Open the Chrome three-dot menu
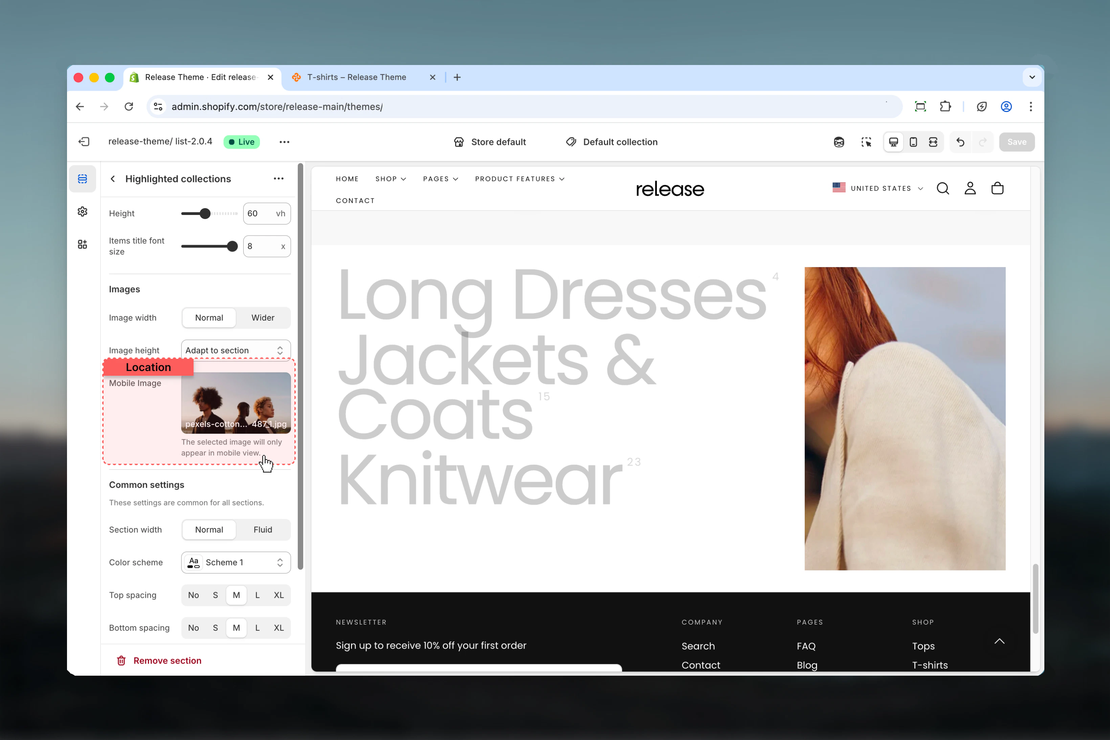Screen dimensions: 1110x740 coord(1031,107)
